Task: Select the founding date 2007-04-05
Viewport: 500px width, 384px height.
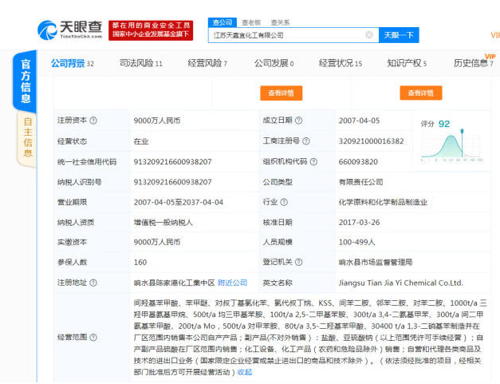Action: 359,121
